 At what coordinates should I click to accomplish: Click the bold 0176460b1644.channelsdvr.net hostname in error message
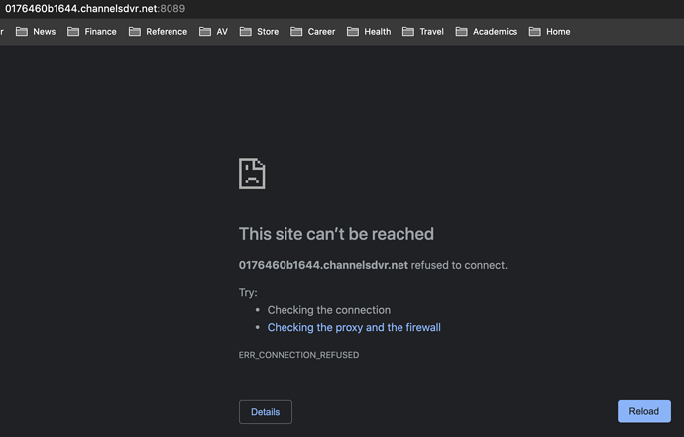pos(323,265)
